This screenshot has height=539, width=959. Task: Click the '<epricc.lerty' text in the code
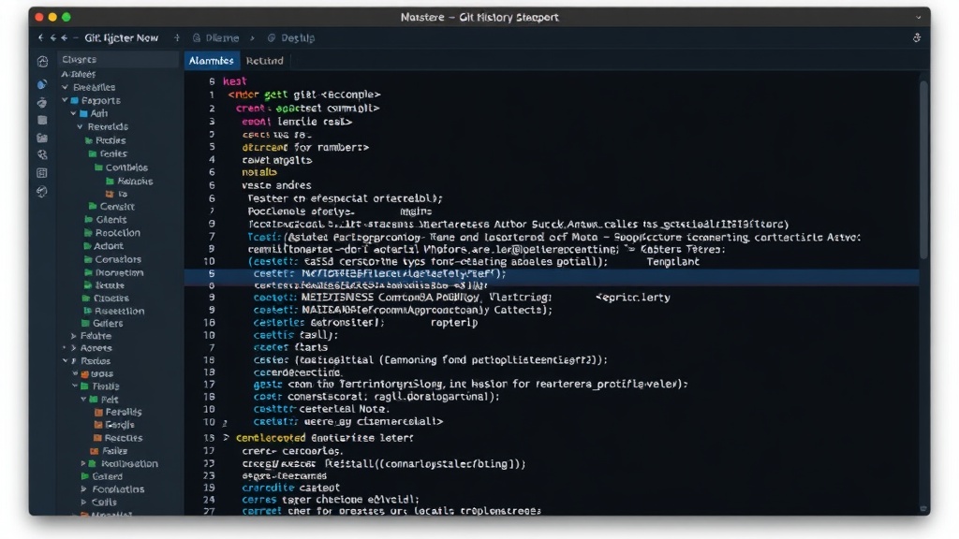[632, 298]
